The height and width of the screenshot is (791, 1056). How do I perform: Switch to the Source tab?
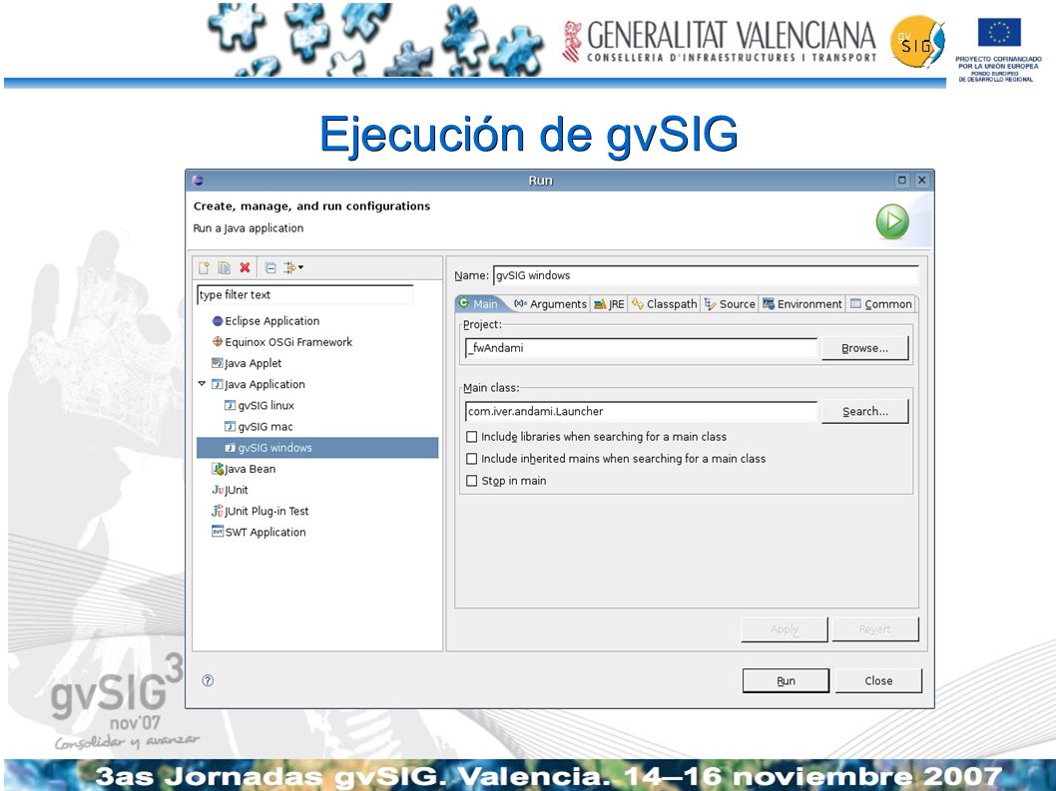pyautogui.click(x=730, y=303)
